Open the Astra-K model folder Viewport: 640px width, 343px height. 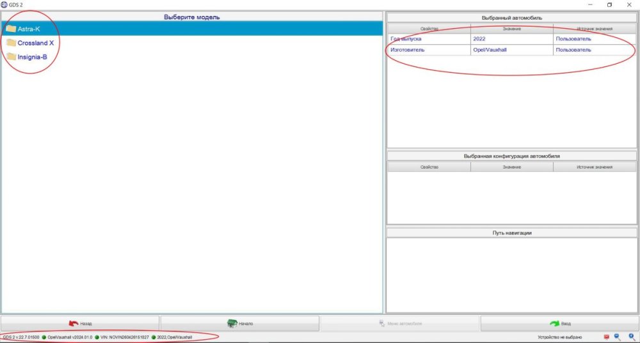(192, 29)
